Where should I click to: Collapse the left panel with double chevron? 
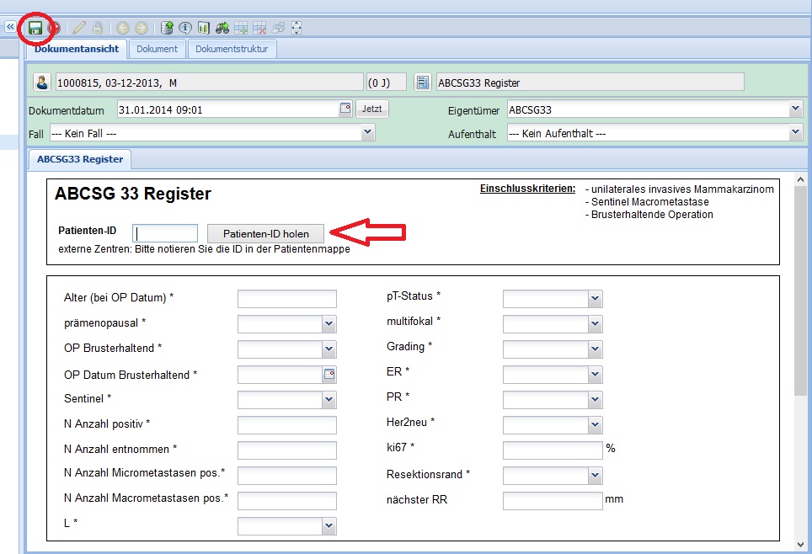coord(10,27)
